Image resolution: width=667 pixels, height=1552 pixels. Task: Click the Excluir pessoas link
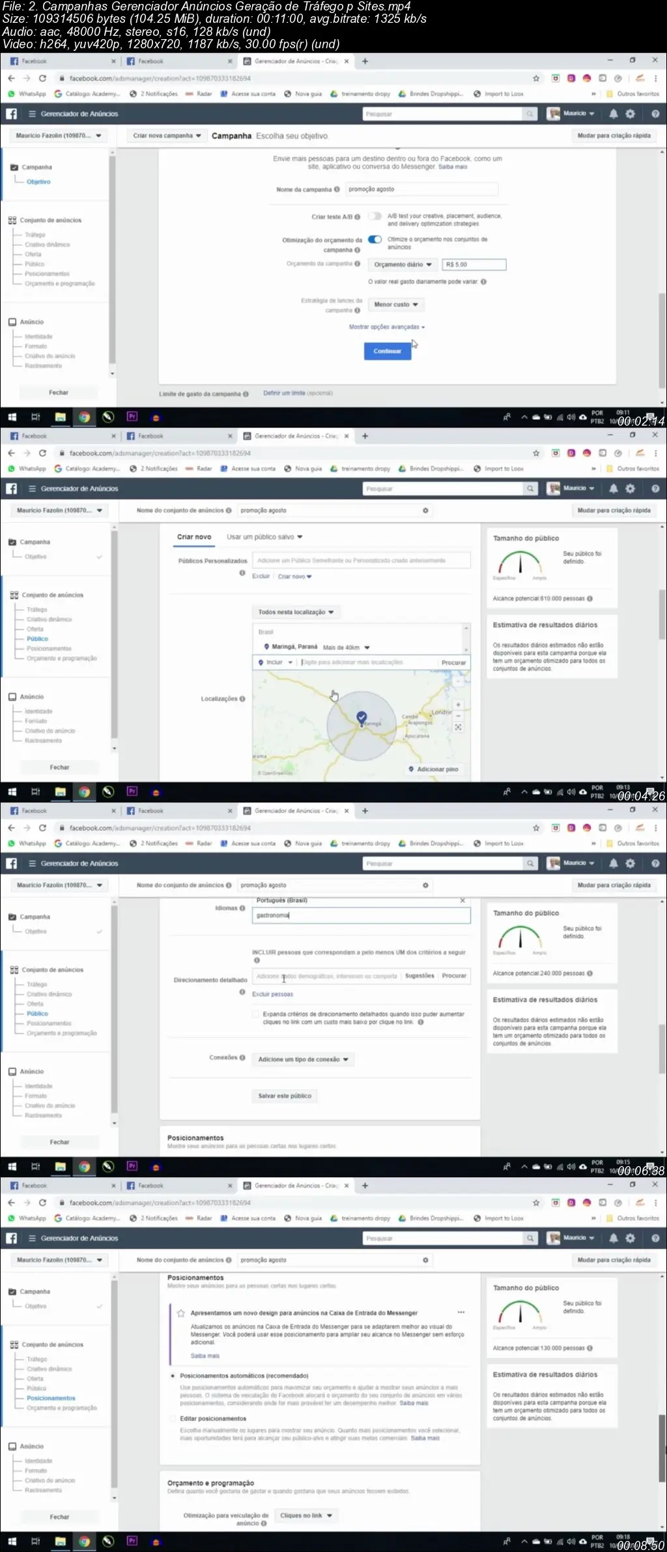coord(272,994)
